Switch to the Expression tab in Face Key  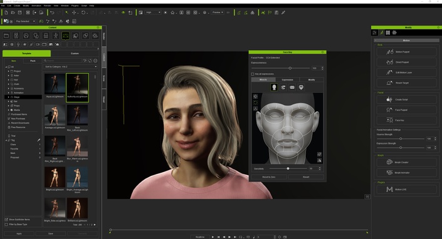click(287, 80)
